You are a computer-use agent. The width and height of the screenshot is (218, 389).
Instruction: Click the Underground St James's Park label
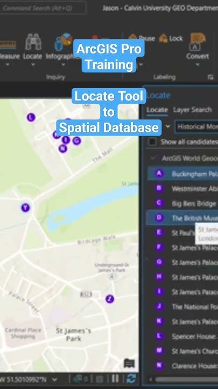click(x=112, y=267)
